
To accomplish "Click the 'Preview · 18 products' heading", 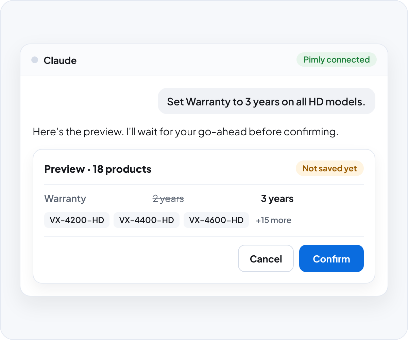I will pyautogui.click(x=98, y=169).
